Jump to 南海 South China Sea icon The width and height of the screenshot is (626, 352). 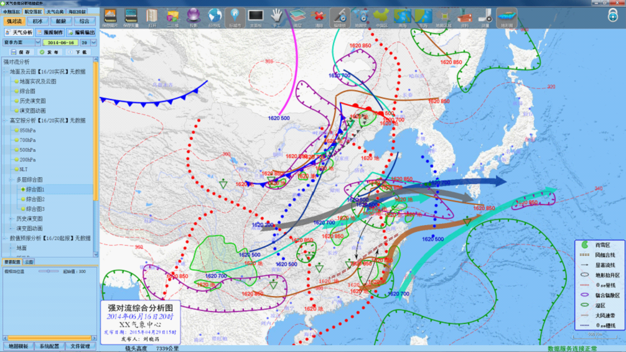click(x=402, y=18)
